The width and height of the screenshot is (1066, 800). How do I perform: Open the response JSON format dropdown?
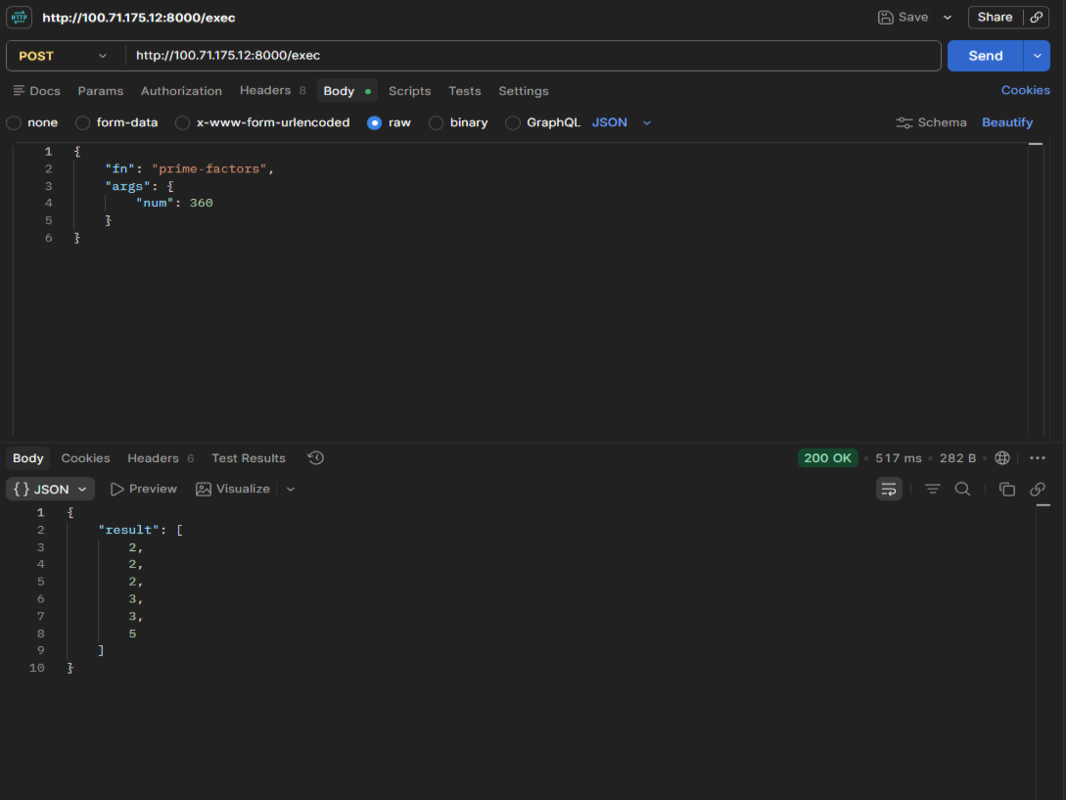50,490
